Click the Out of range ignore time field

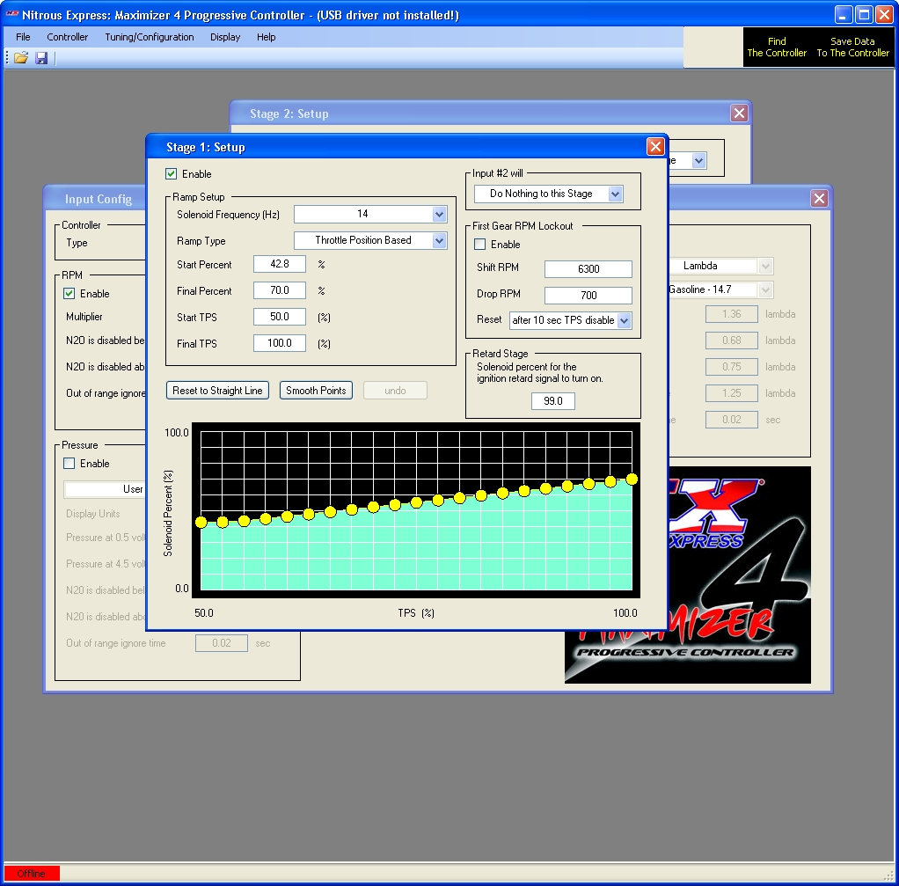(x=222, y=643)
